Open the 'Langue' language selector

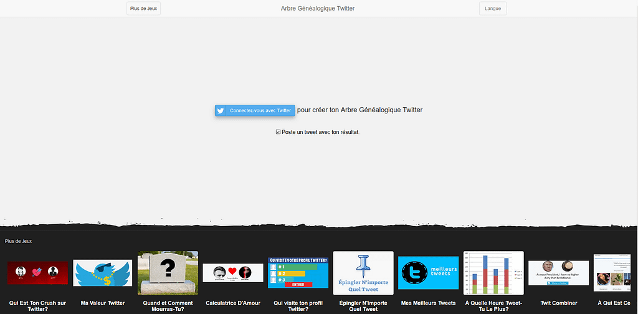pyautogui.click(x=493, y=9)
